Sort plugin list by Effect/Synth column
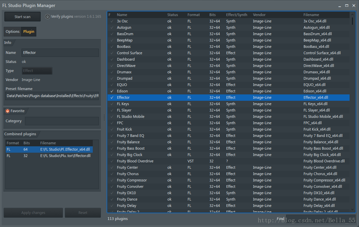 [x=237, y=15]
